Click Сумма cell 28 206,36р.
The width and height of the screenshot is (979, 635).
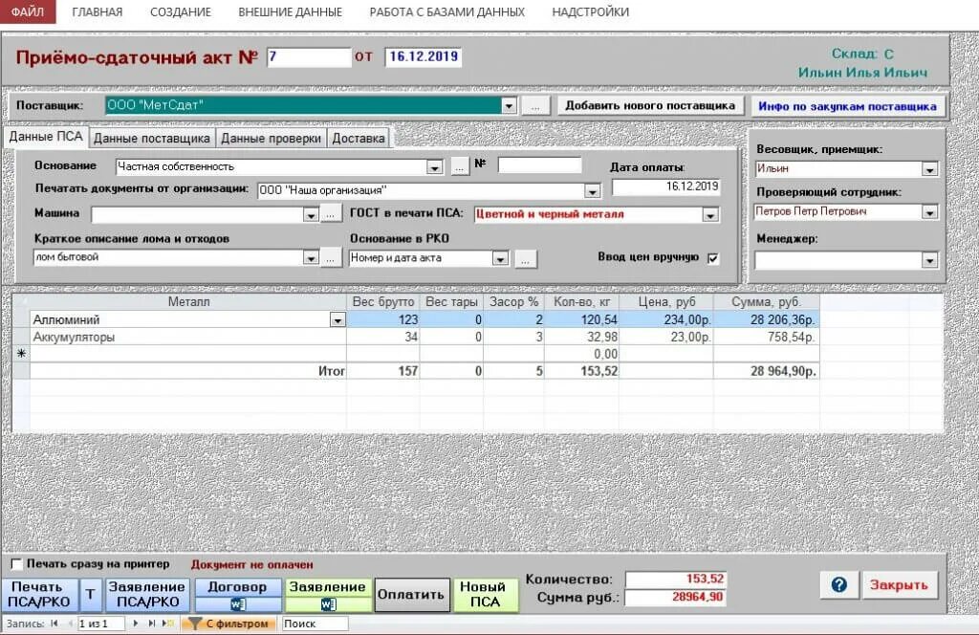(766, 319)
